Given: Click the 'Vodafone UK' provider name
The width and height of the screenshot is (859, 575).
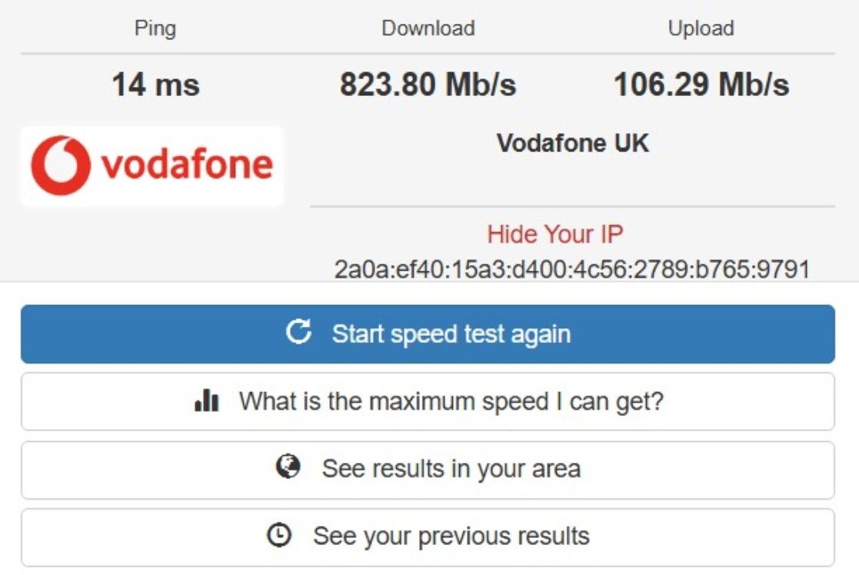Looking at the screenshot, I should 572,143.
